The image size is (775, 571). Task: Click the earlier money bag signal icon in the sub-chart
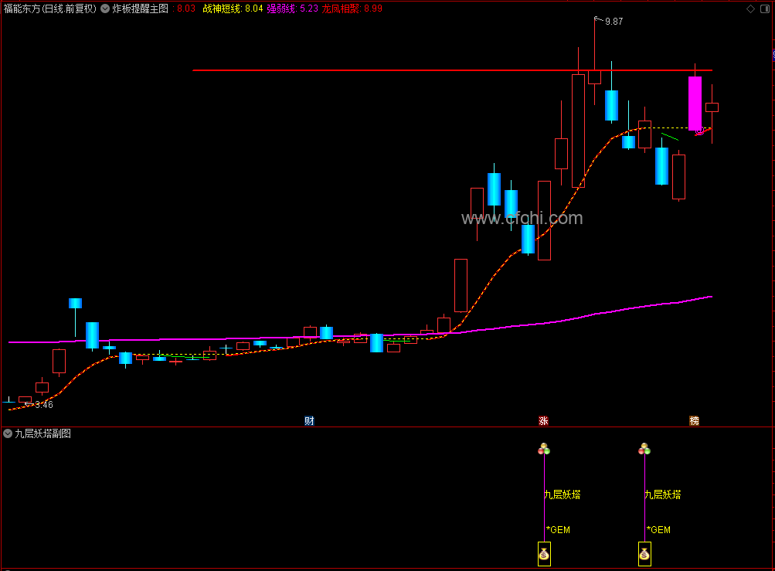(x=544, y=554)
